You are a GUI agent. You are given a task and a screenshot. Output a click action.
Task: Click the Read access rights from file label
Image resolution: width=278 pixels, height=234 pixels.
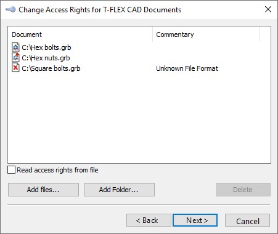(x=57, y=170)
